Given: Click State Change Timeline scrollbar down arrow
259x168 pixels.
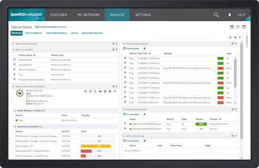Looking at the screenshot, I should (x=236, y=103).
